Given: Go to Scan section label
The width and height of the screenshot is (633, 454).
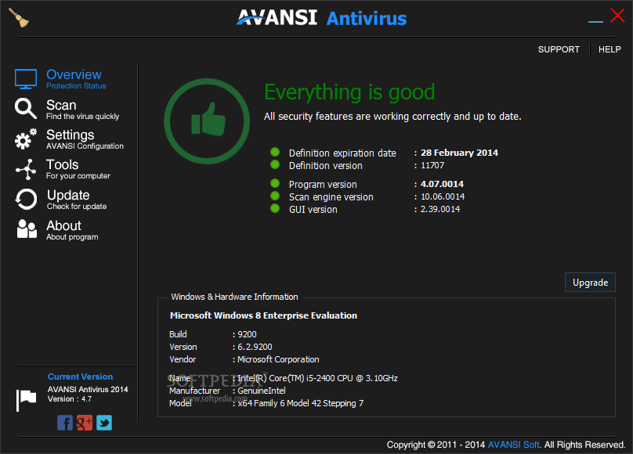Looking at the screenshot, I should pyautogui.click(x=61, y=105).
